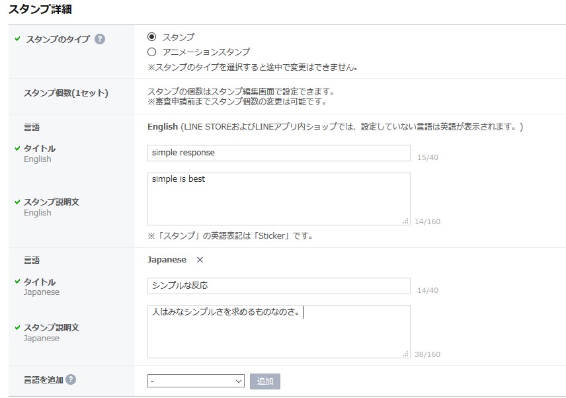The image size is (566, 398).
Task: Click the 14/160 character counter
Action: (x=427, y=221)
